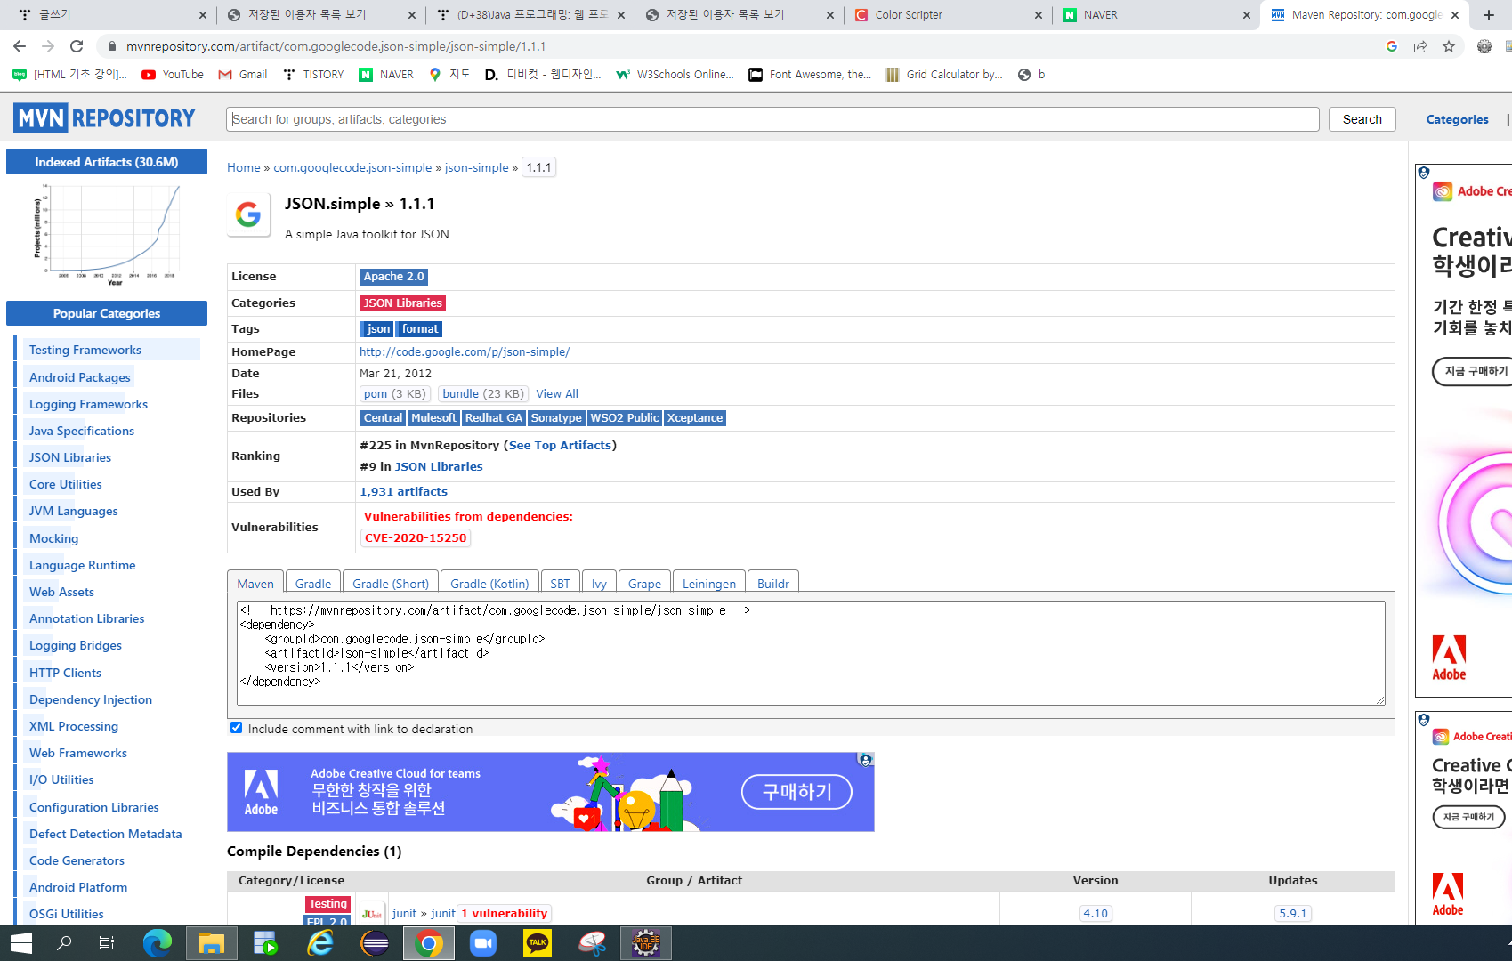This screenshot has height=961, width=1512.
Task: Switch to the Grape tab
Action: click(644, 583)
